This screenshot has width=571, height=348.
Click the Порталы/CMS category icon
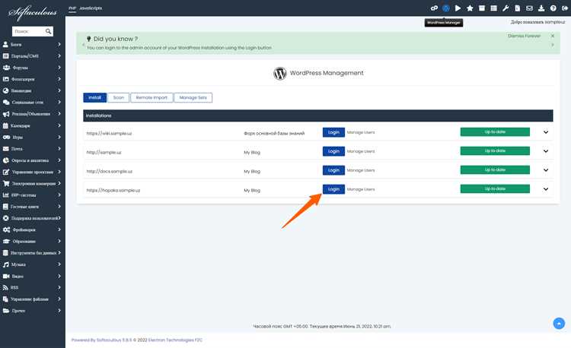point(5,56)
